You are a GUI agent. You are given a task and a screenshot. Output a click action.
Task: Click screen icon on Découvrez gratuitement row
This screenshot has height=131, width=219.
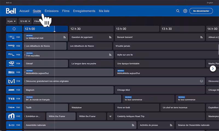coord(201,81)
